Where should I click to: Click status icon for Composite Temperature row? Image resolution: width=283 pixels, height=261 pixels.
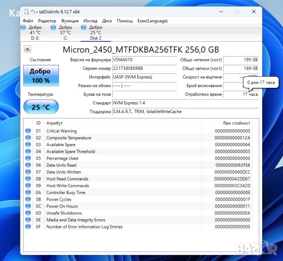click(x=28, y=138)
